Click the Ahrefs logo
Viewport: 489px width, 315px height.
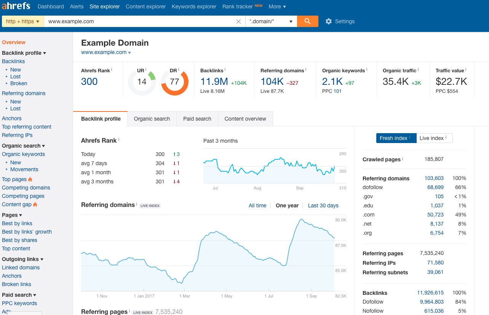(x=16, y=6)
